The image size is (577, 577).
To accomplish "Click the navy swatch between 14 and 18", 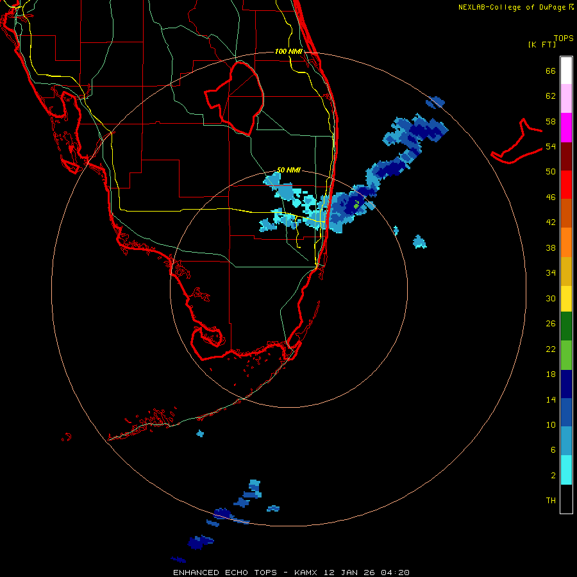I will tap(566, 384).
